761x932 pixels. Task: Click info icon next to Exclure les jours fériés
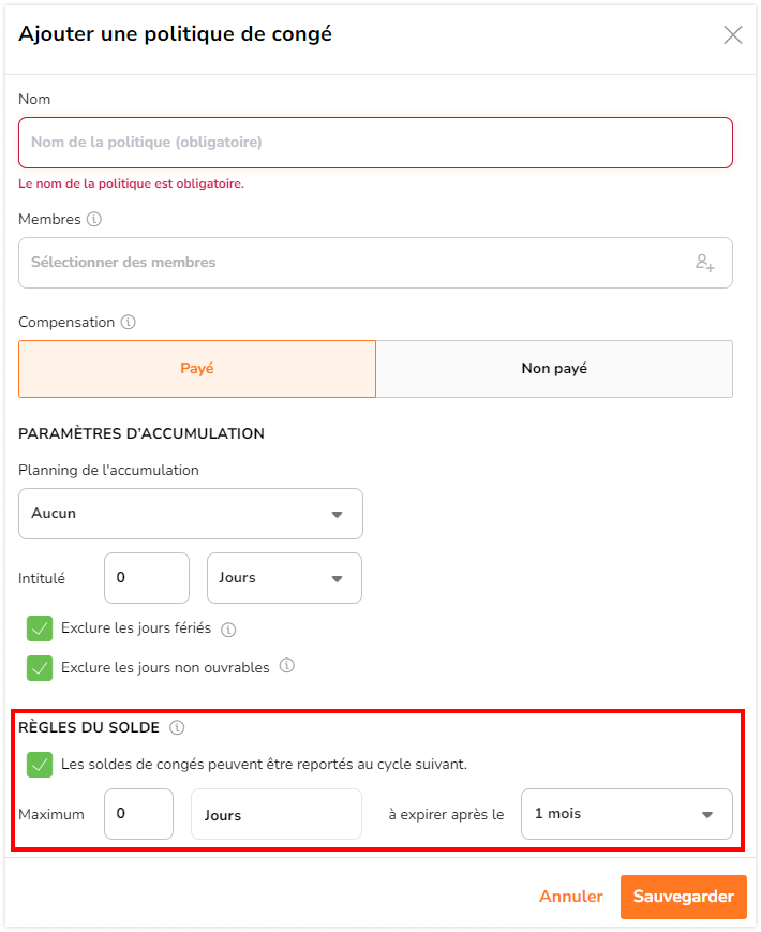pyautogui.click(x=229, y=629)
